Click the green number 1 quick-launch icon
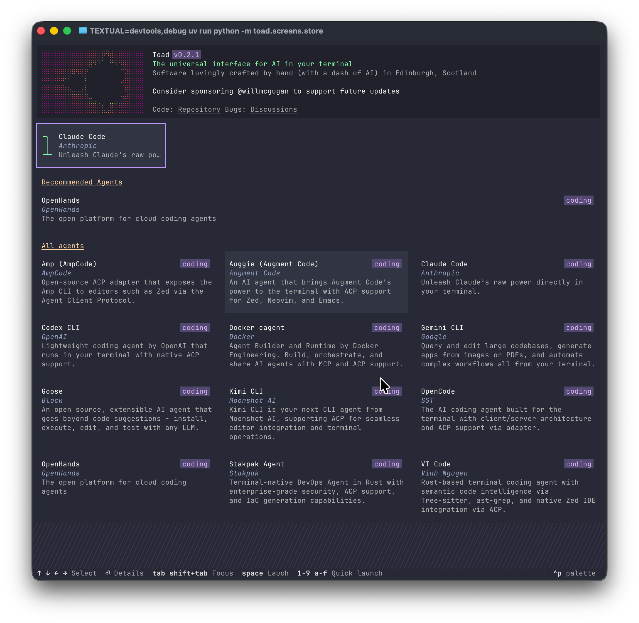639x623 pixels. [x=47, y=146]
